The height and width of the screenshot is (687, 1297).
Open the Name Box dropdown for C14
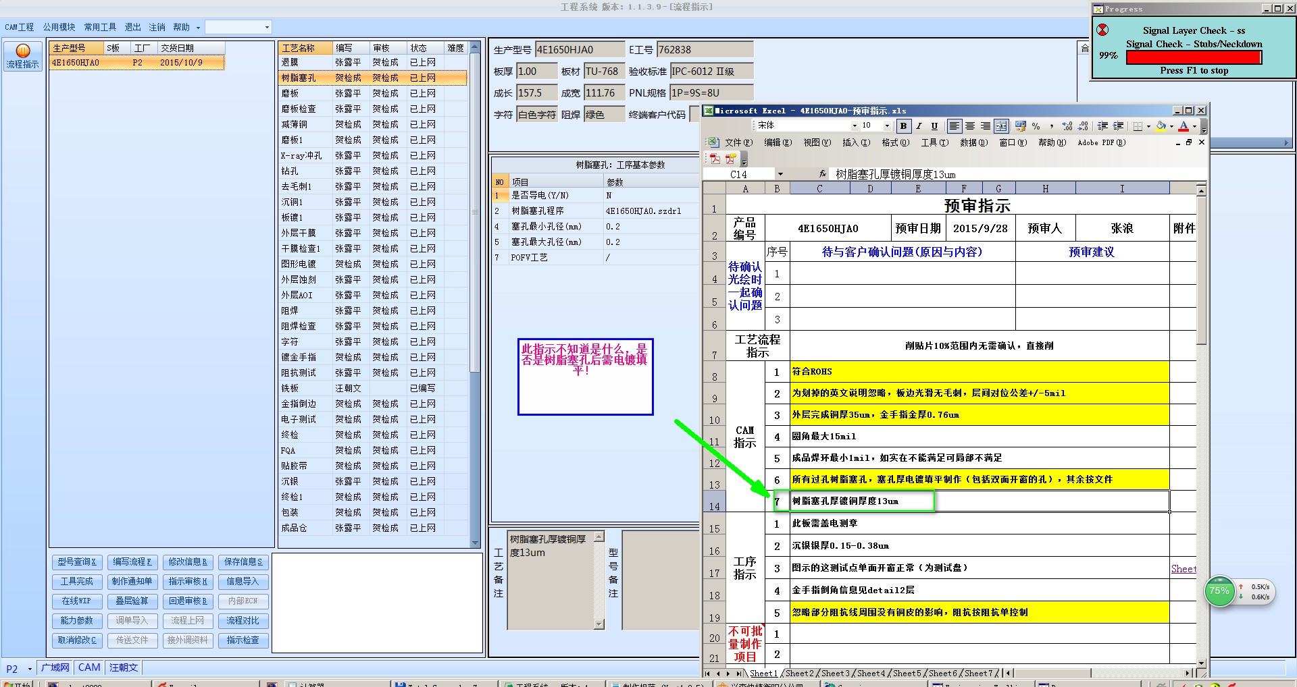tap(780, 174)
